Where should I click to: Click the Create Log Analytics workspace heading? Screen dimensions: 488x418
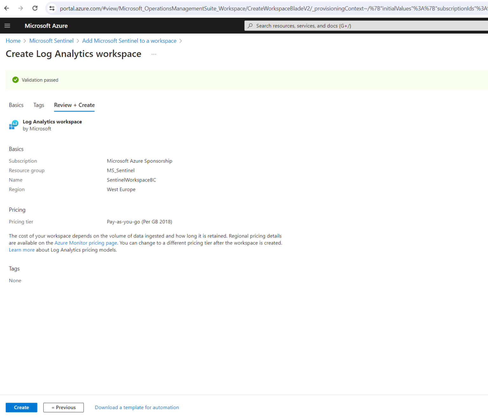[73, 54]
